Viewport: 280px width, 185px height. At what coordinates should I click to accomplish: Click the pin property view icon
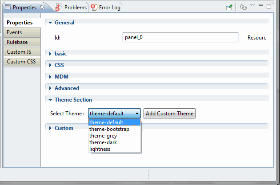click(229, 8)
